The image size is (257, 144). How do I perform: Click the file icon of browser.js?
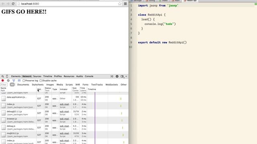4,120
